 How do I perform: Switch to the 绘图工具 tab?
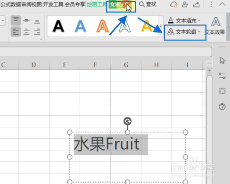[97, 5]
